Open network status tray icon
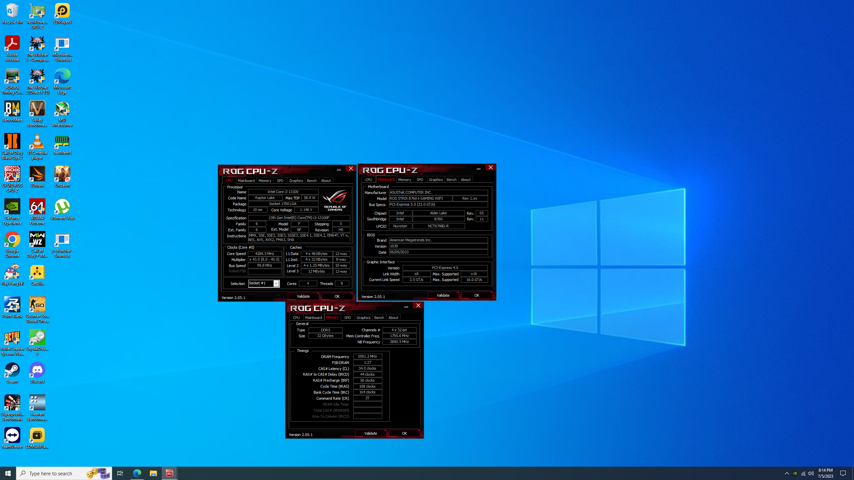Image resolution: width=854 pixels, height=480 pixels. 803,473
